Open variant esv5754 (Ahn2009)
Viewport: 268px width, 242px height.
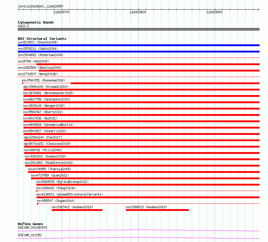(33, 61)
